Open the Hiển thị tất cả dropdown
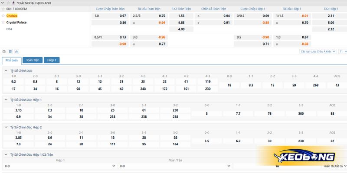 click(335, 166)
